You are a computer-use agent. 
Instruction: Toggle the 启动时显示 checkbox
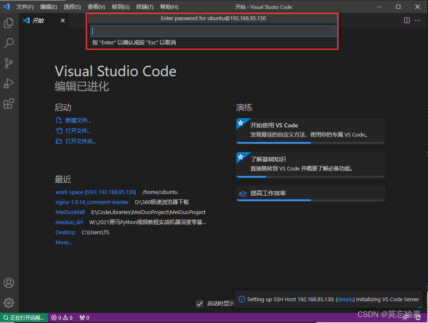[200, 304]
